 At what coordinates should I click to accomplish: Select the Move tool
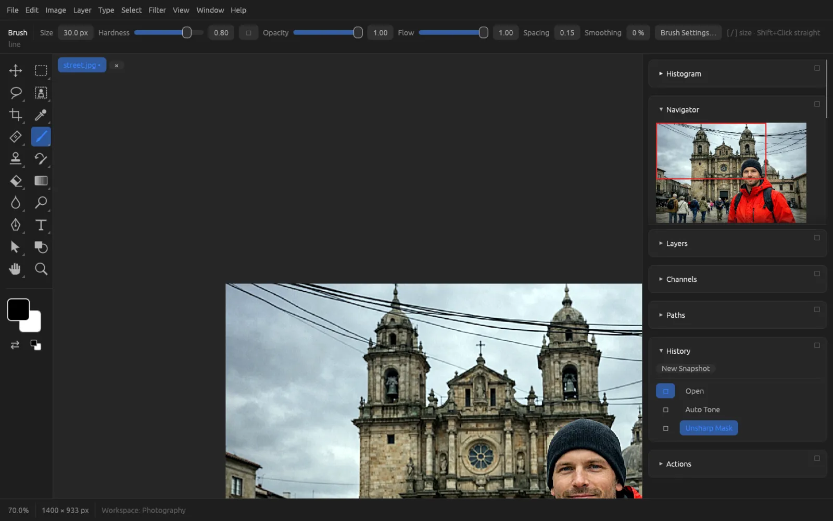pyautogui.click(x=16, y=70)
